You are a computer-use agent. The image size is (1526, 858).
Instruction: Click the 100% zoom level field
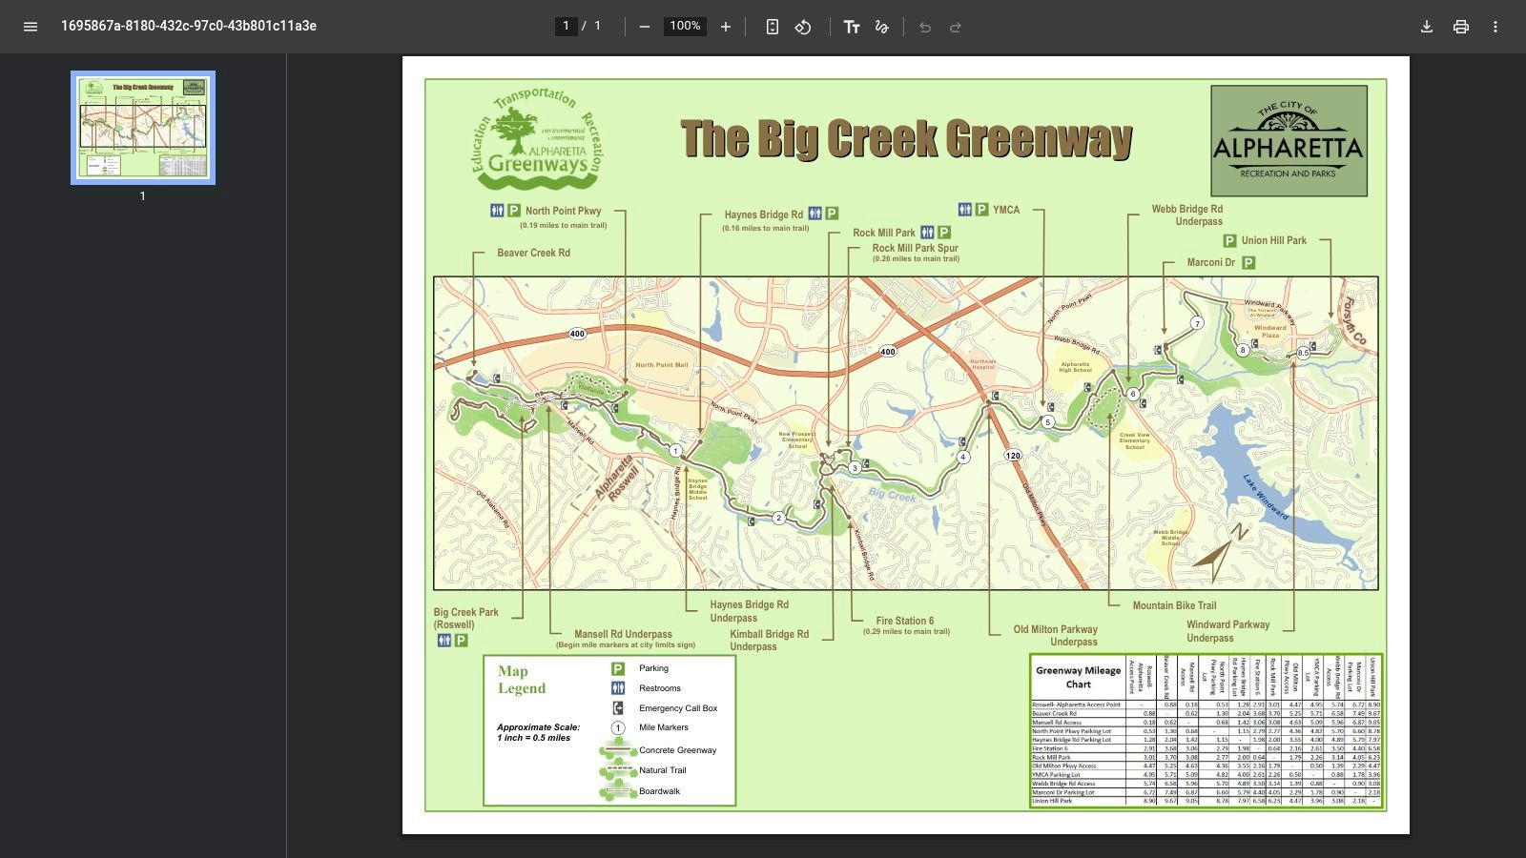coord(685,26)
